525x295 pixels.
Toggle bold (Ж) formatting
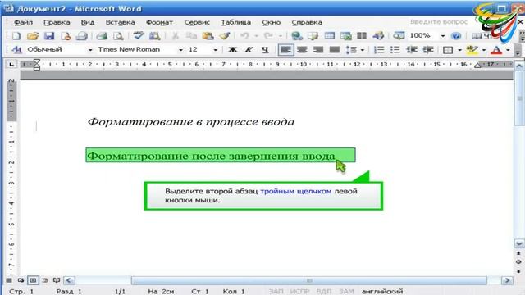(x=232, y=50)
